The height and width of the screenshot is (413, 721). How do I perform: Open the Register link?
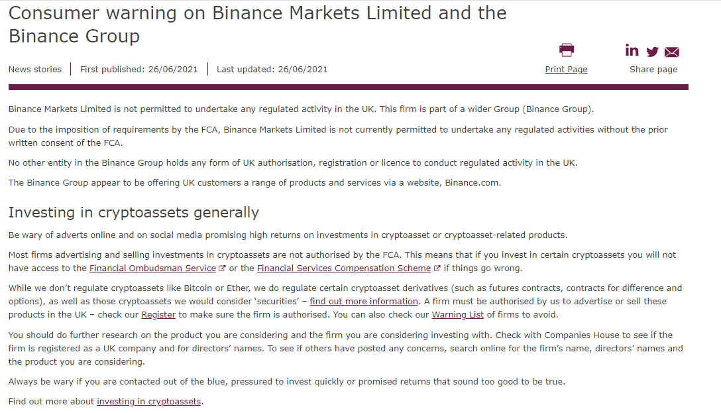[158, 315]
